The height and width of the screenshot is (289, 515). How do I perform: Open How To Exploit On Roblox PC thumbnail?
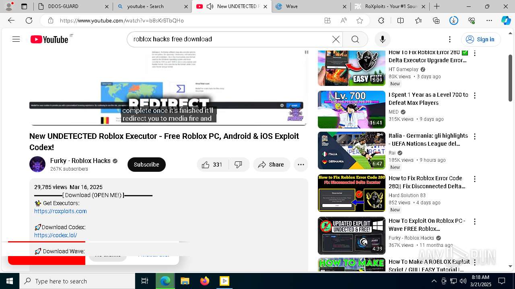[352, 236]
